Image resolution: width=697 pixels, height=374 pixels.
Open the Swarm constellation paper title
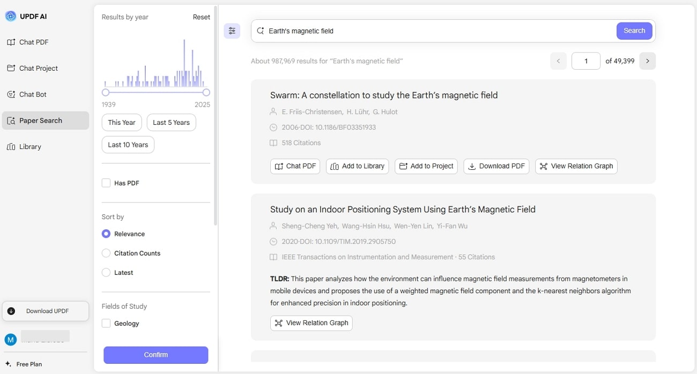[x=384, y=95]
